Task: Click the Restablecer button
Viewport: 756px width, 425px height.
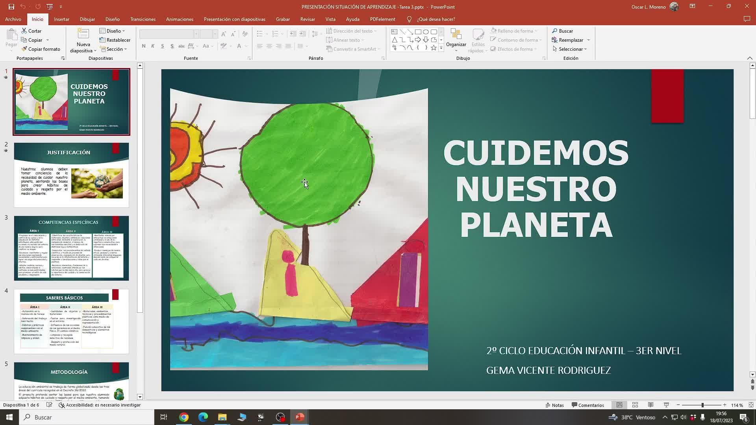Action: click(115, 40)
